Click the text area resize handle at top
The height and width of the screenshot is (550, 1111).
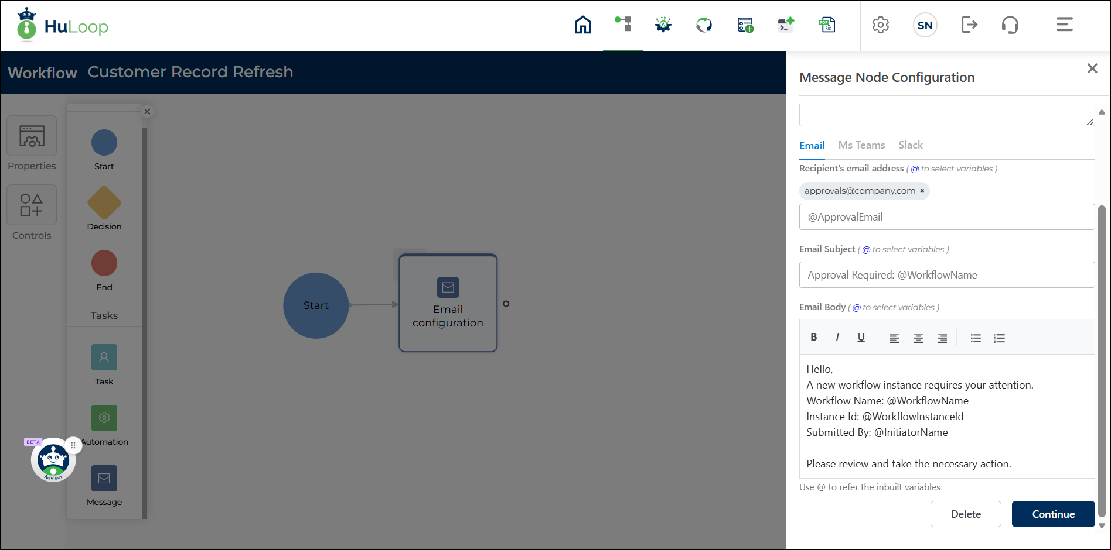(x=1090, y=121)
